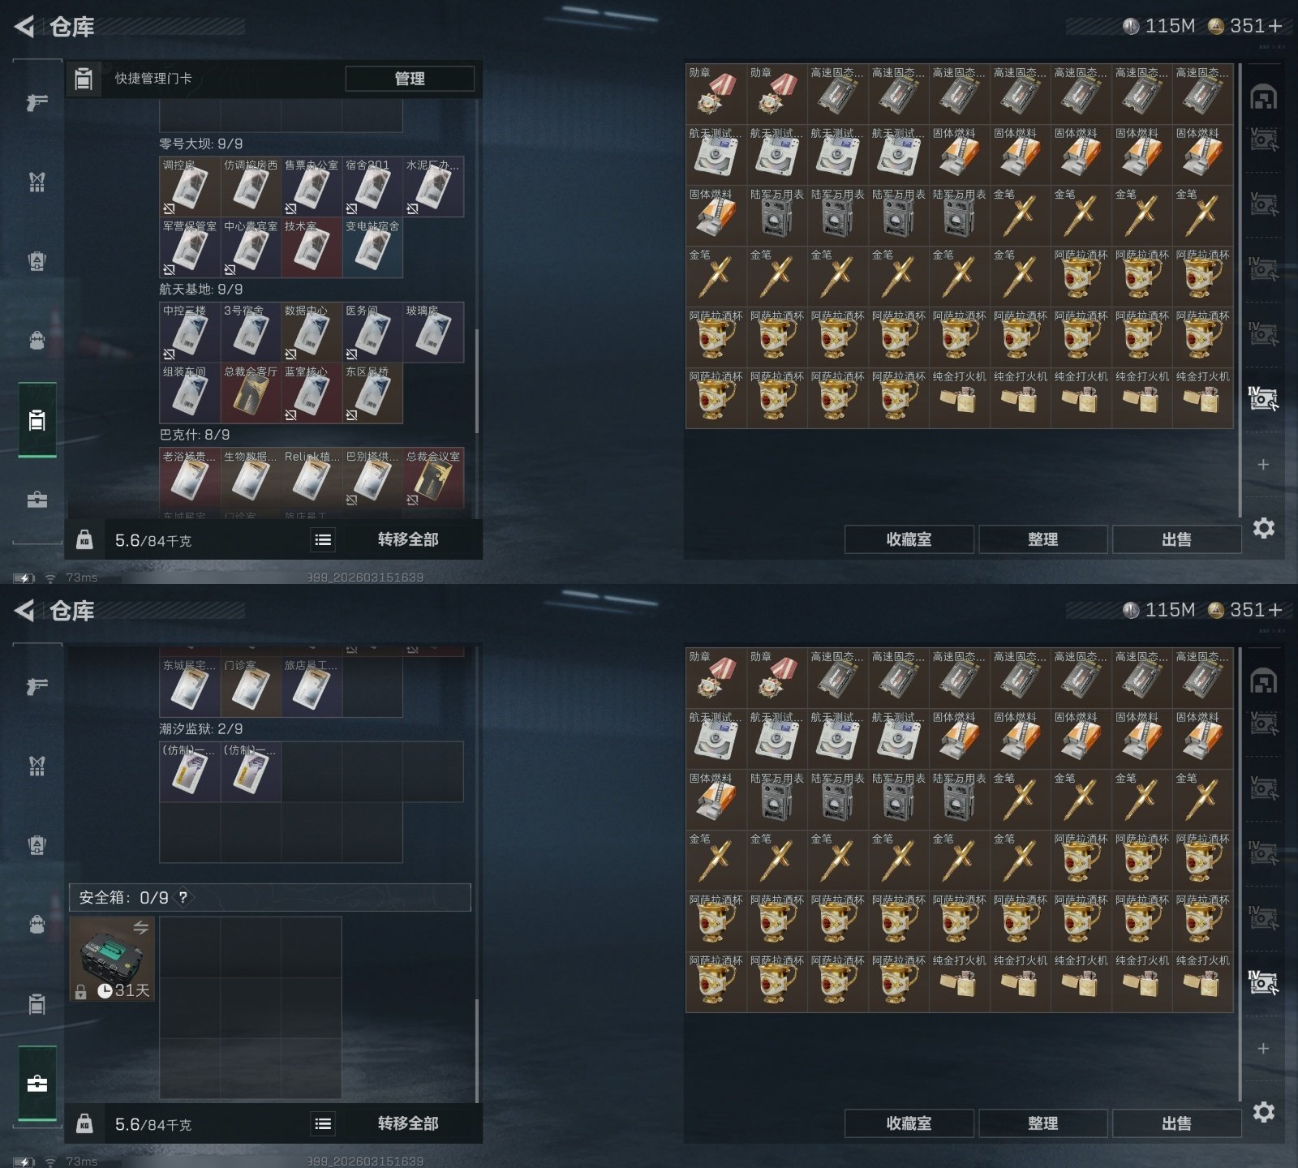Click the safe box container showing 31天

pos(112,960)
